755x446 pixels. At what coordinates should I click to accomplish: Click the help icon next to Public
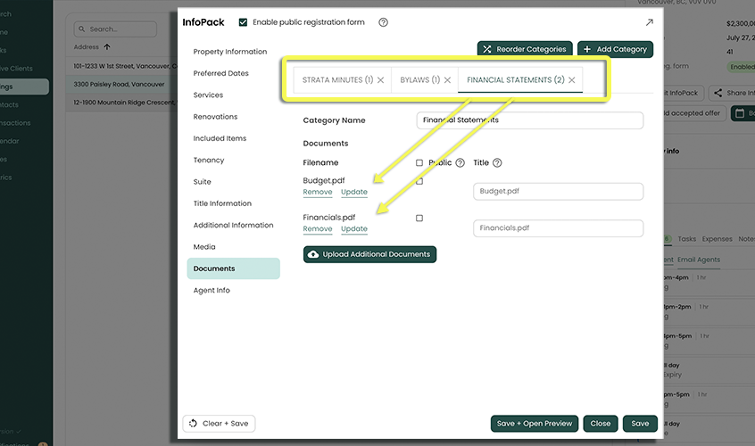[460, 163]
